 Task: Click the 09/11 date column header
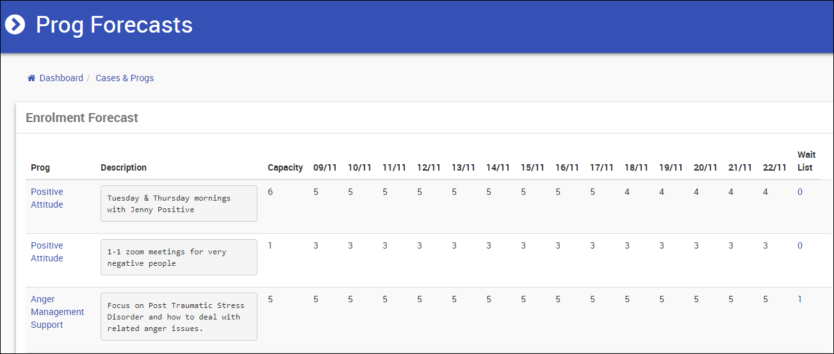(x=325, y=167)
